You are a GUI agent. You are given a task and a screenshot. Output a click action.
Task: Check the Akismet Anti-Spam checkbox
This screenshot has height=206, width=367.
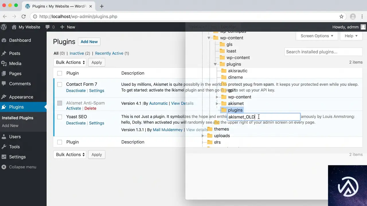[60, 103]
